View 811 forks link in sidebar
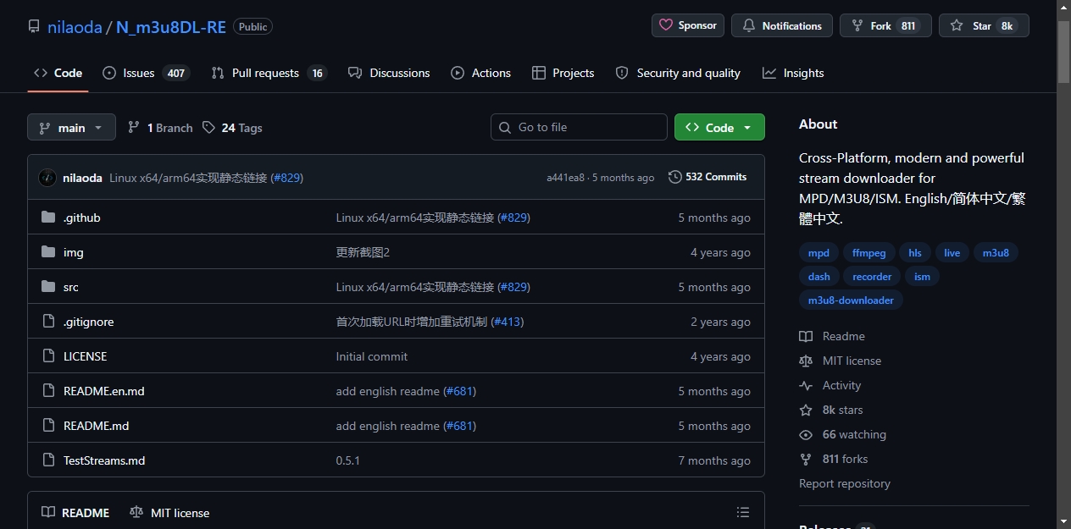 (834, 459)
